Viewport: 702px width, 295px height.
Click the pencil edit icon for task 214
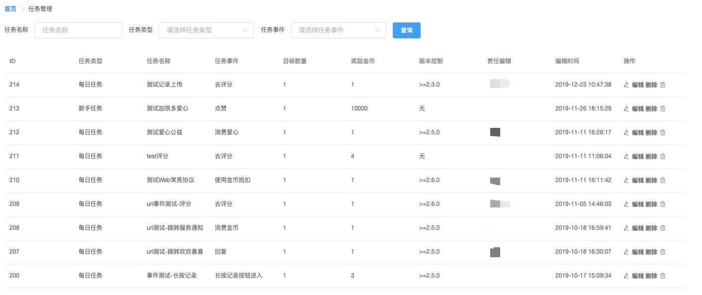(626, 85)
